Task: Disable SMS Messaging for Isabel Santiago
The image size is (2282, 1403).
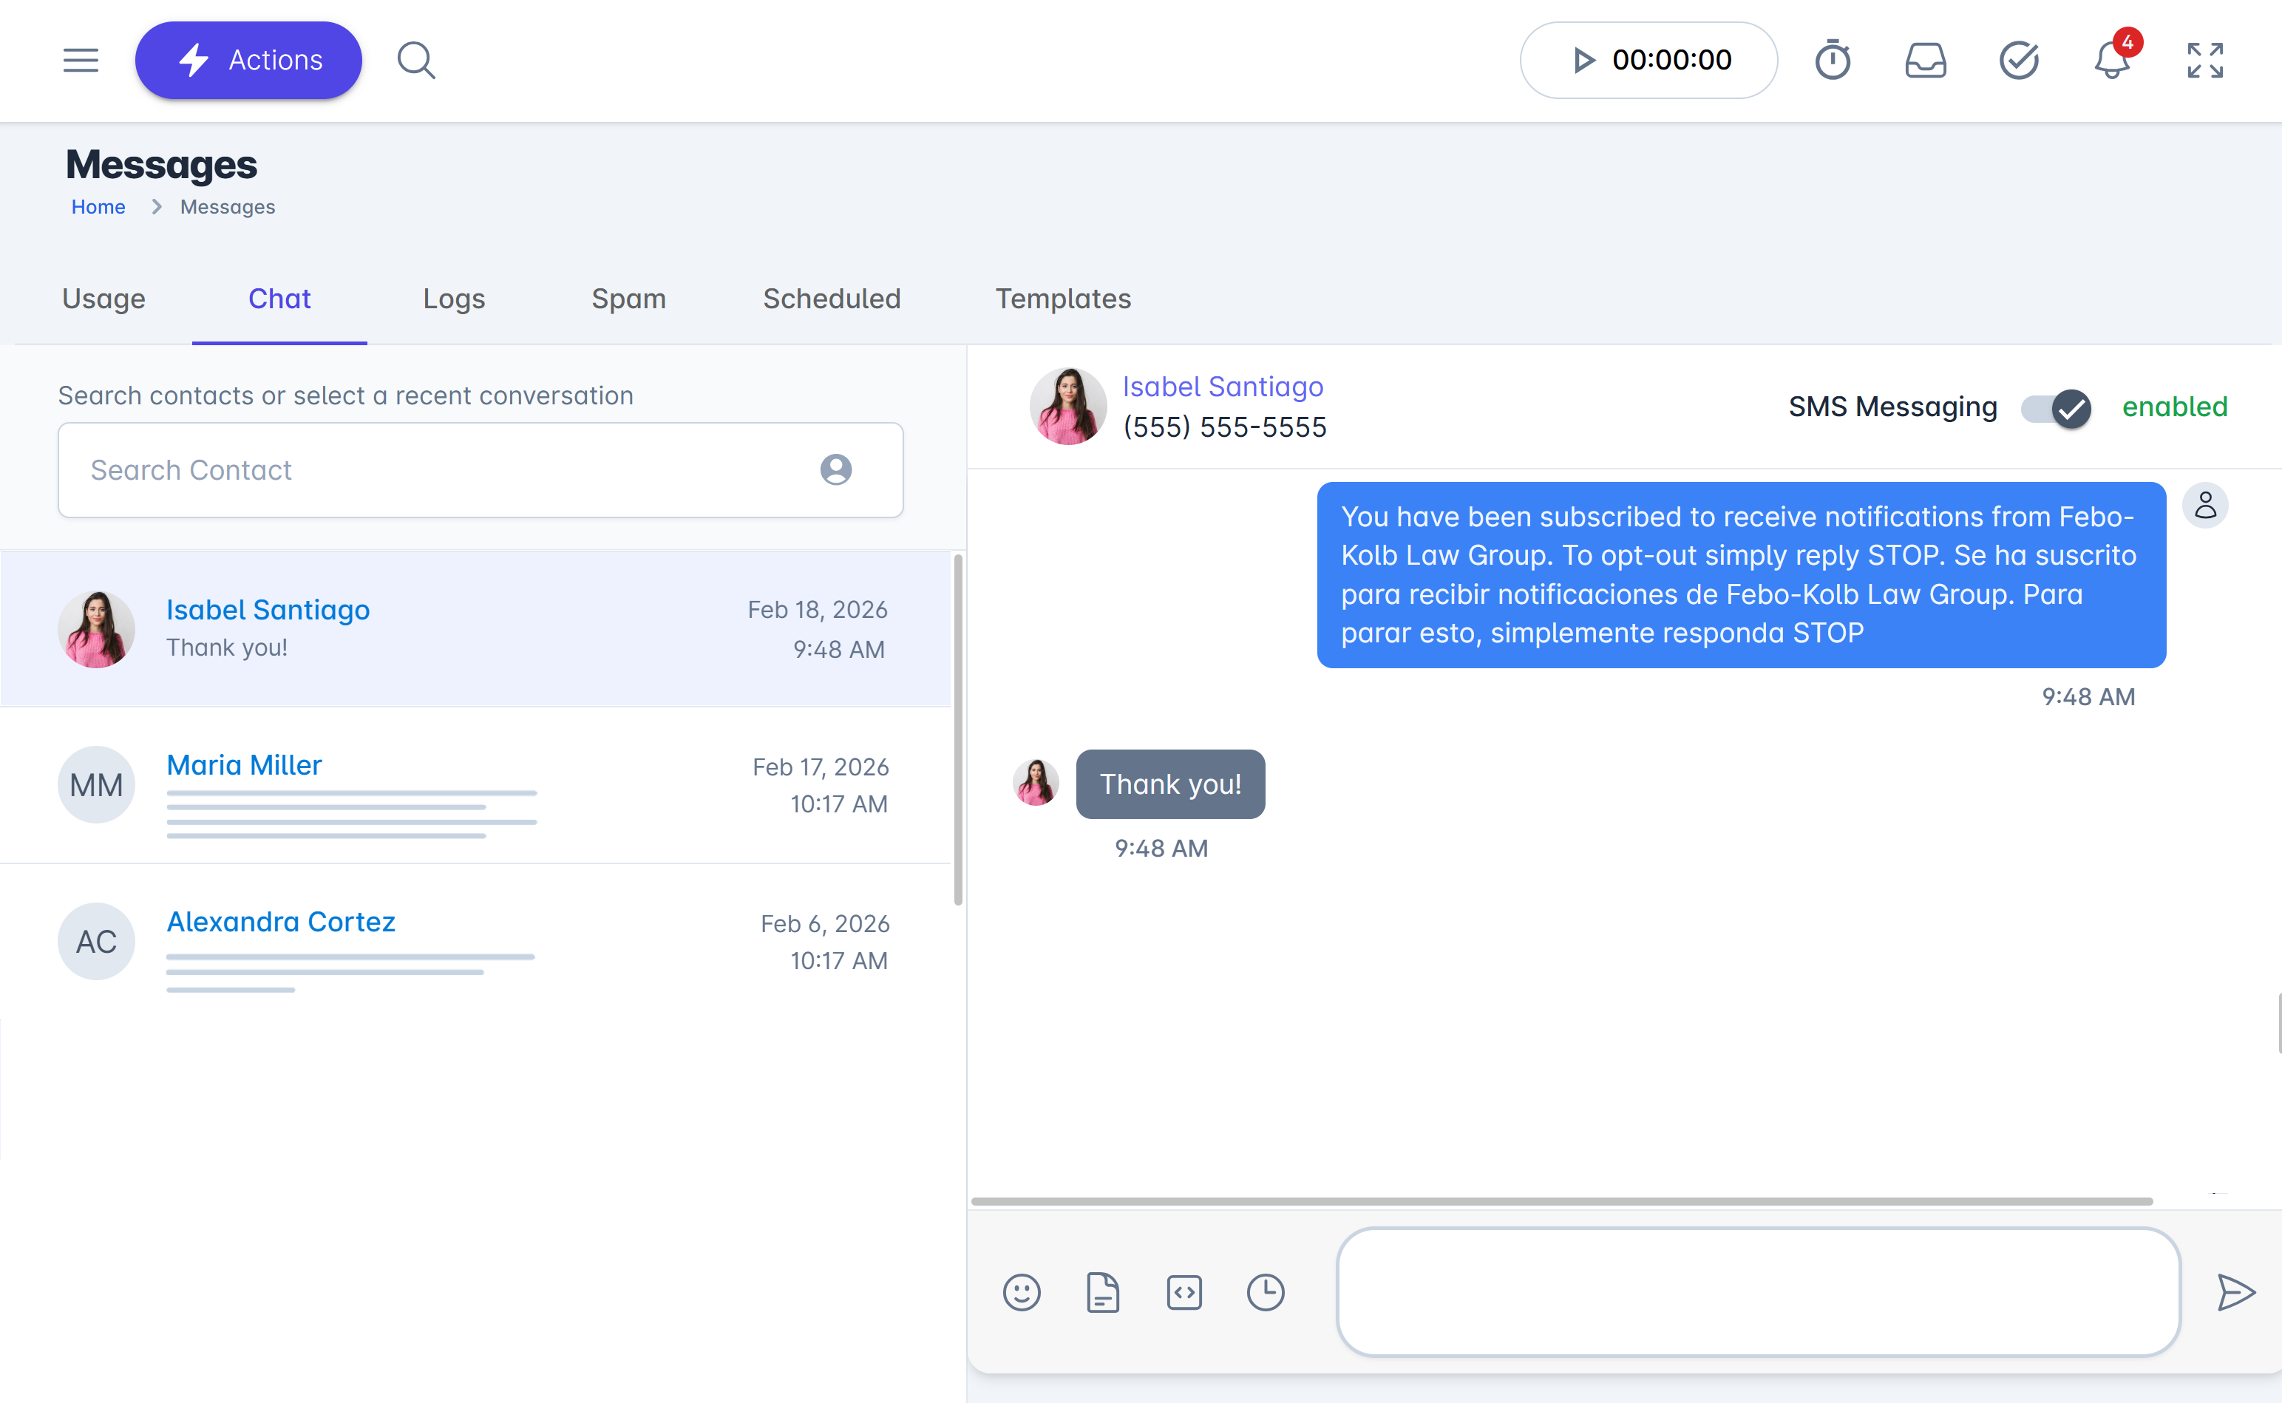Action: click(x=2055, y=407)
